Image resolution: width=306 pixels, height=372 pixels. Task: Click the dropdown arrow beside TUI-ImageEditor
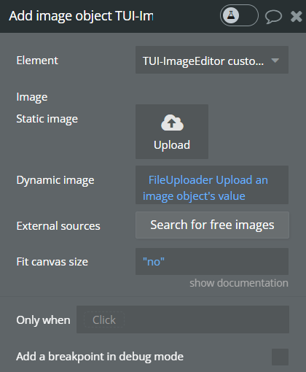275,61
